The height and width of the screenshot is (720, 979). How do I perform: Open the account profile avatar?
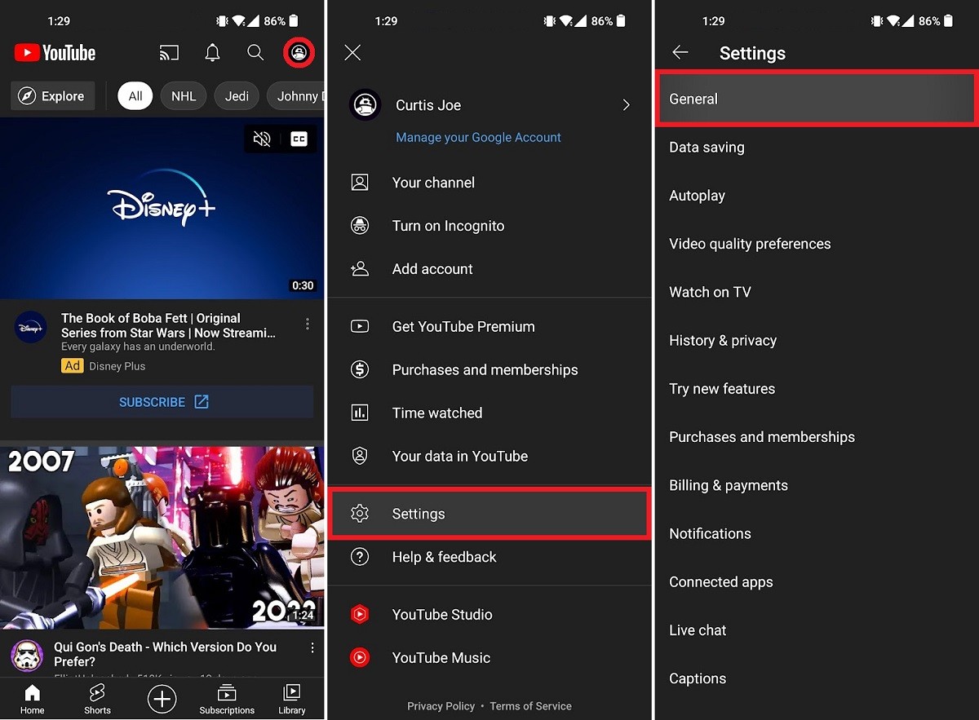(x=299, y=53)
